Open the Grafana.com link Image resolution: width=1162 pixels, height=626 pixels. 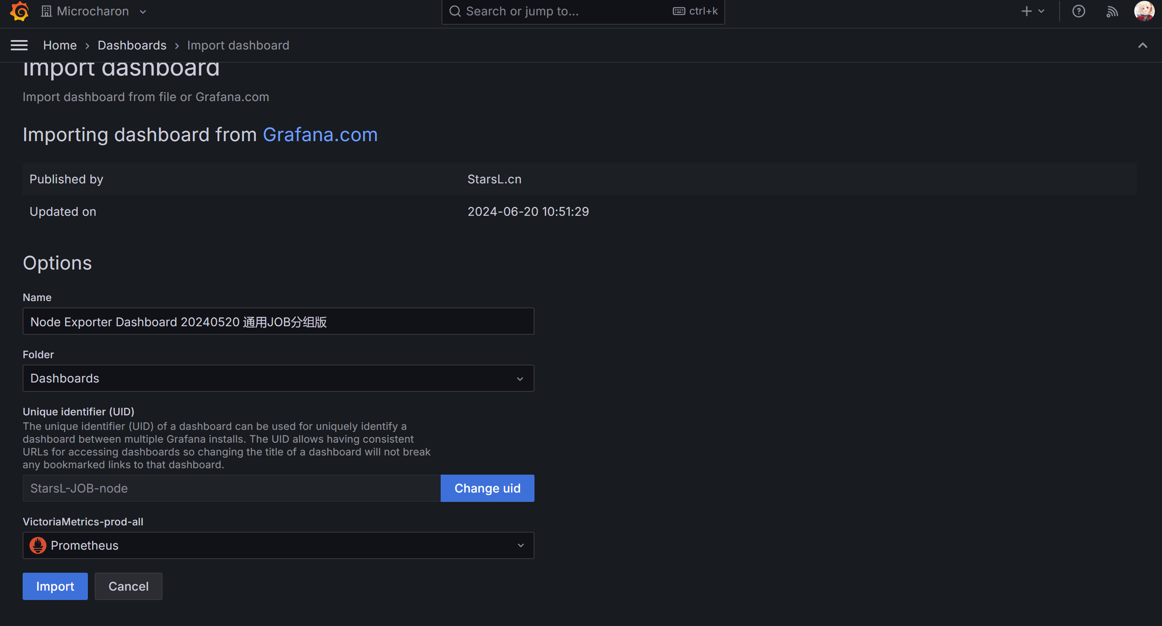coord(320,135)
